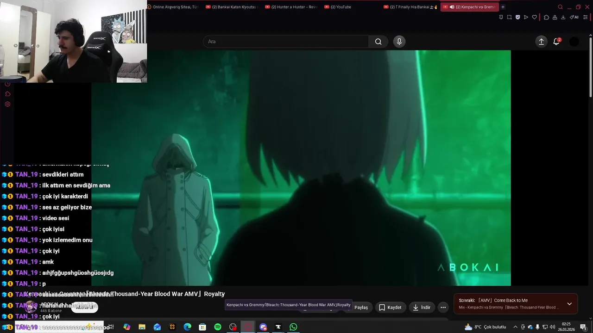This screenshot has height=333, width=593.
Task: Switch to the (2) YouTube tab
Action: point(351,7)
